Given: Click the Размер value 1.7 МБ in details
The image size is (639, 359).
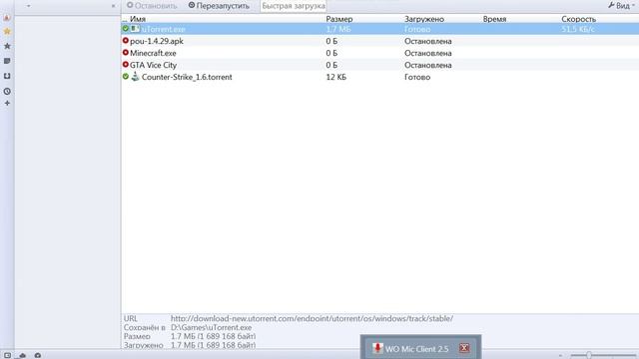Looking at the screenshot, I should [213, 337].
